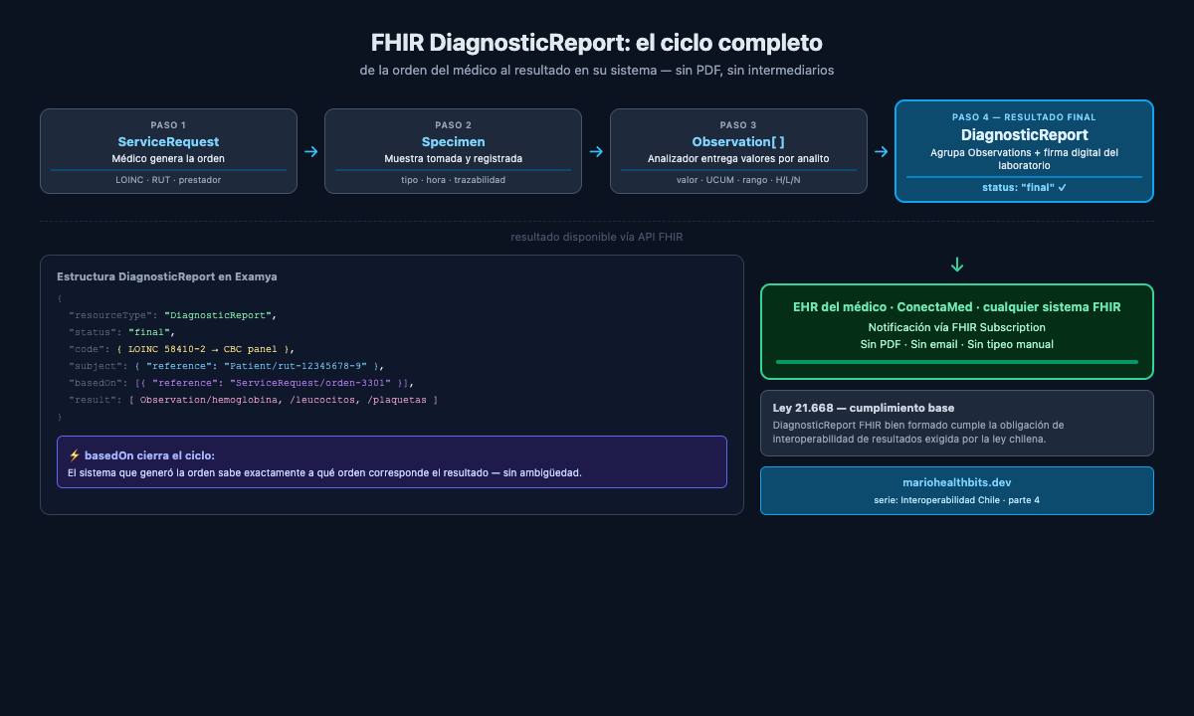1194x716 pixels.
Task: Click the green downward arrow above the EHR box
Action: point(956,265)
